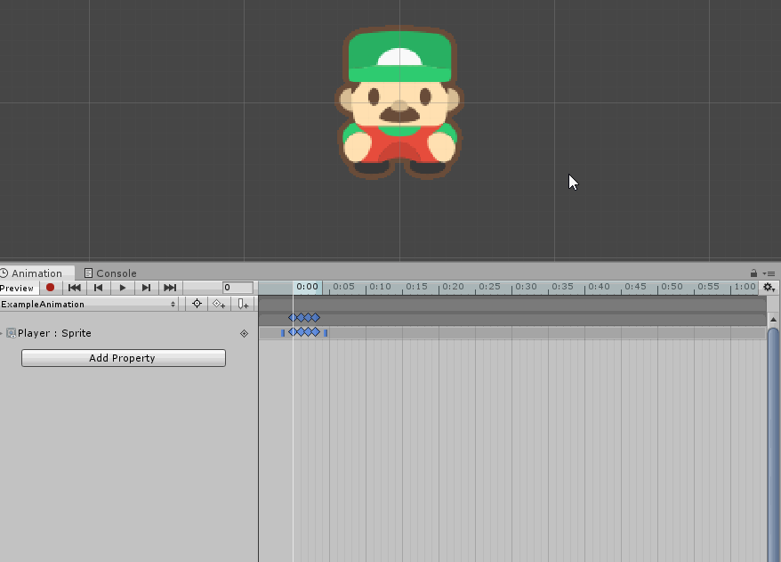Click the filter by selection crosshair icon

pos(197,304)
